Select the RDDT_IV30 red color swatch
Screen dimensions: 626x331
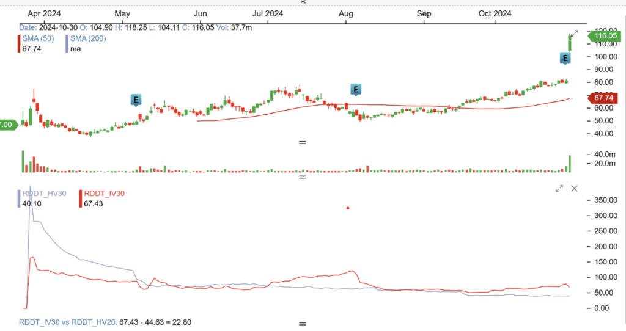[81, 198]
